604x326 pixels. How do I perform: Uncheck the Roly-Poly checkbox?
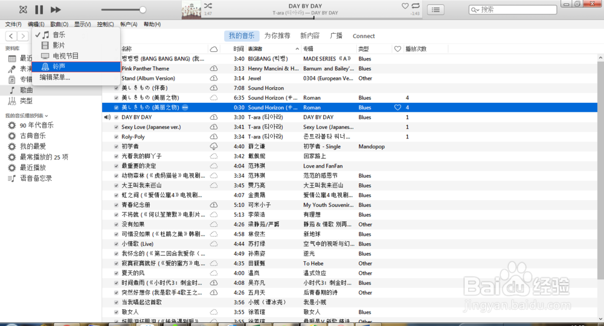tap(117, 137)
